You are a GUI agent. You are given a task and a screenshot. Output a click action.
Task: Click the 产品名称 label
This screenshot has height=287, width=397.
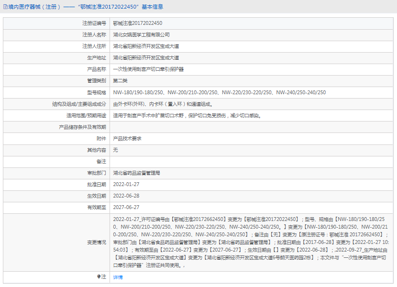pyautogui.click(x=97, y=69)
